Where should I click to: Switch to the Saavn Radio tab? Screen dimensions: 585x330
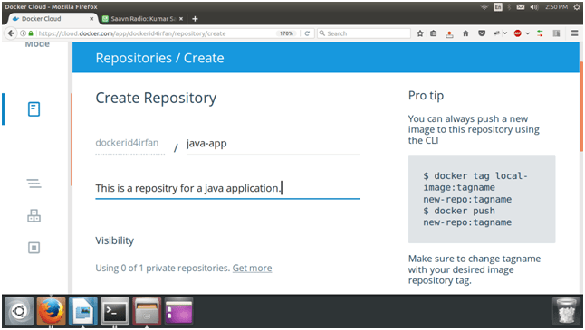pos(142,19)
